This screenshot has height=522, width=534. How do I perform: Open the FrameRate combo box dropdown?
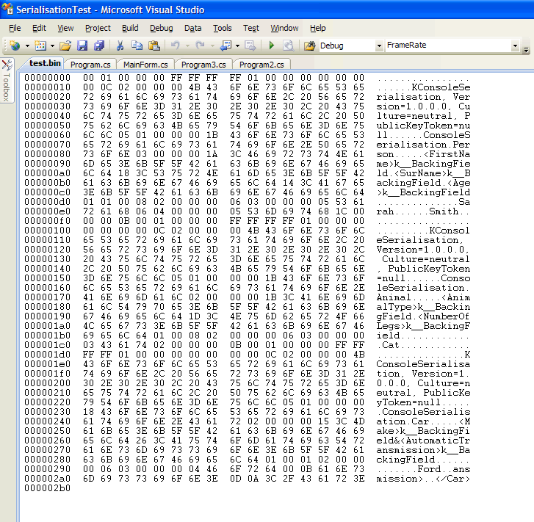515,46
